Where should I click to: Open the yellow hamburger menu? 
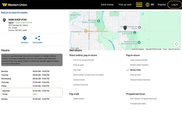click(x=139, y=5)
